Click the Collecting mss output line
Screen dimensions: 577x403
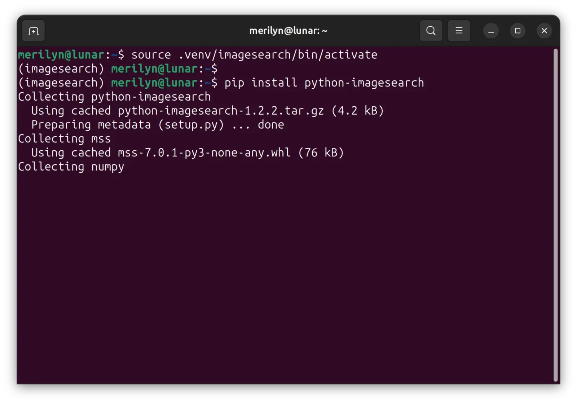tap(64, 139)
